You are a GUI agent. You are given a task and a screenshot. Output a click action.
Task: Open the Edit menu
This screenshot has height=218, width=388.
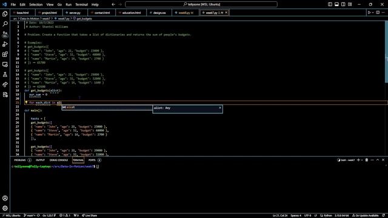click(22, 4)
